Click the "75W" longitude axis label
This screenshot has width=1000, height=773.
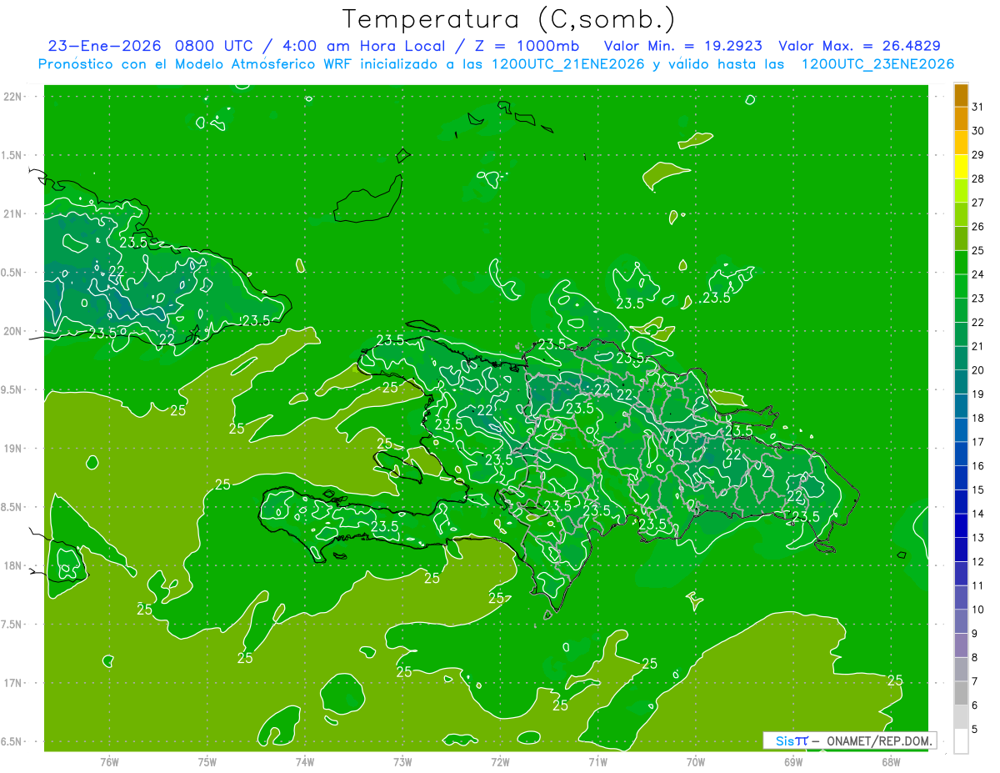207,762
